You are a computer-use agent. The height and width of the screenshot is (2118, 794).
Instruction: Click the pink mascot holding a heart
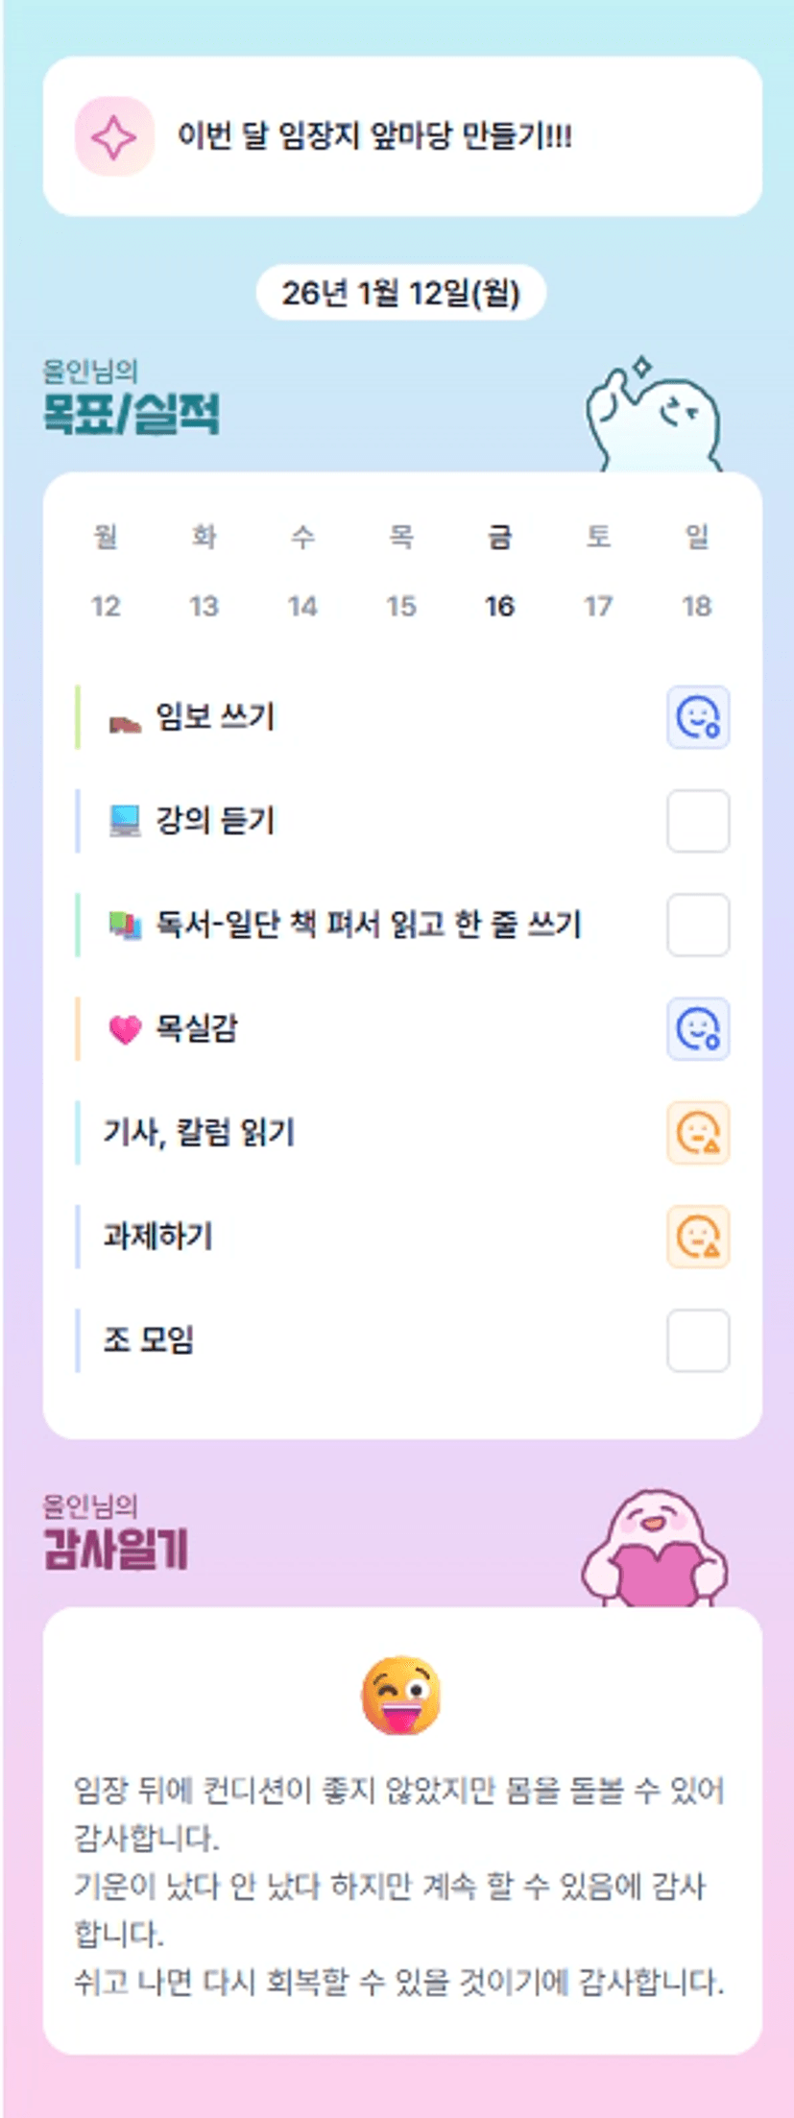(x=655, y=1549)
